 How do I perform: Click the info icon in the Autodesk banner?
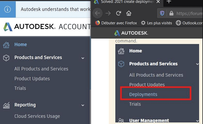coord(8,9)
